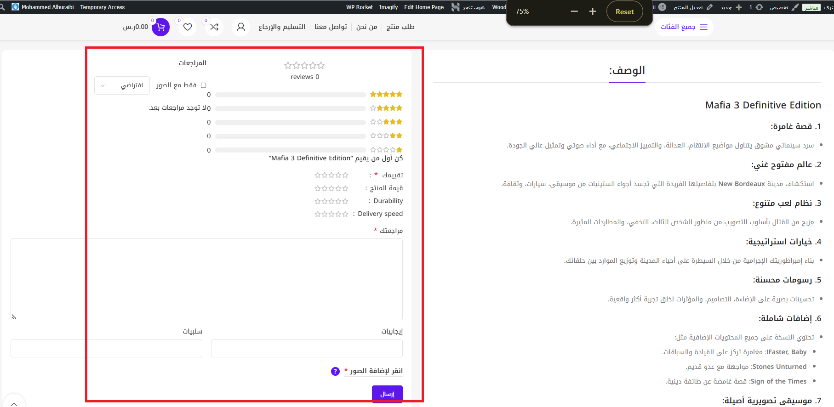Click the المراجعات reviews heading
This screenshot has width=834, height=407.
coord(193,63)
